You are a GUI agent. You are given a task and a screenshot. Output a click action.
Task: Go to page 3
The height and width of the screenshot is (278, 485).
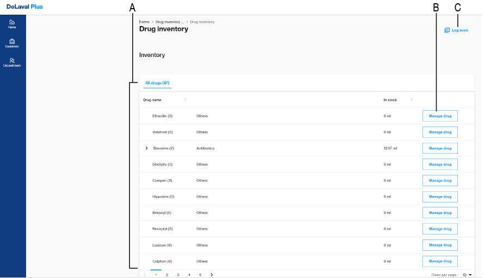click(178, 275)
